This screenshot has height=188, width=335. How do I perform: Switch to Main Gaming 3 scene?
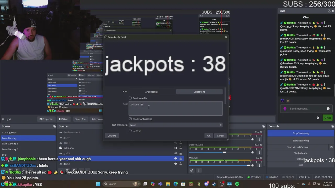point(28,144)
